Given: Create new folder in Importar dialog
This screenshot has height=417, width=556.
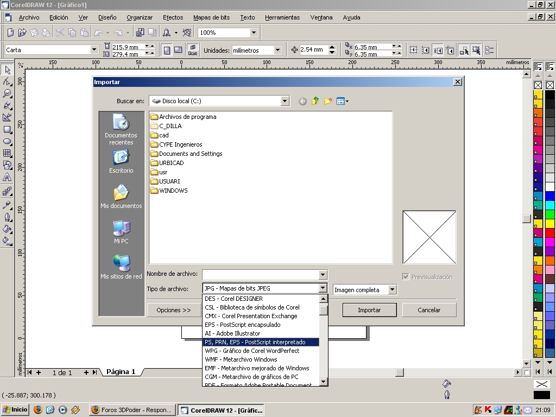Looking at the screenshot, I should [328, 102].
